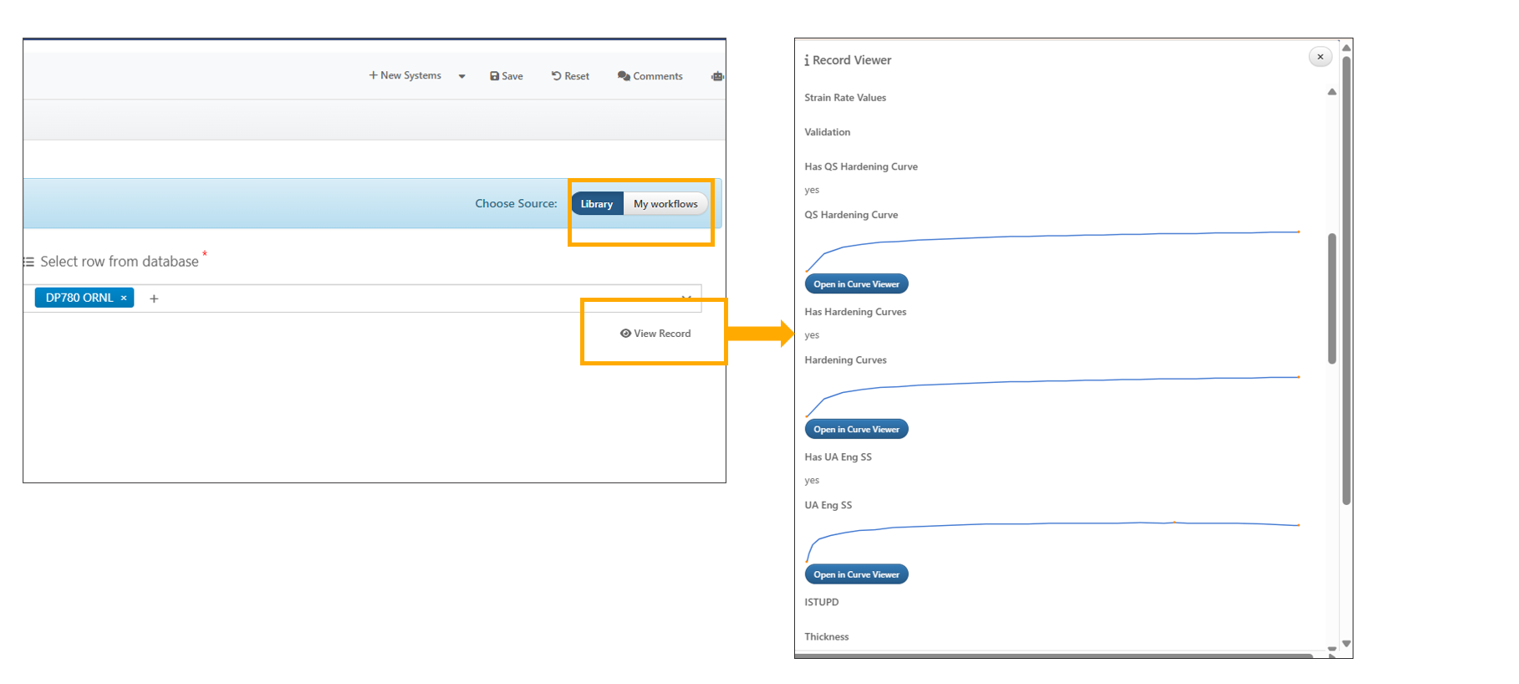Click the eye icon next to View Record
The height and width of the screenshot is (684, 1519).
tap(625, 334)
